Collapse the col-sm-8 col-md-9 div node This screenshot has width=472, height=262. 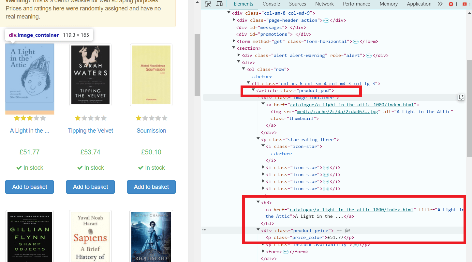point(229,13)
